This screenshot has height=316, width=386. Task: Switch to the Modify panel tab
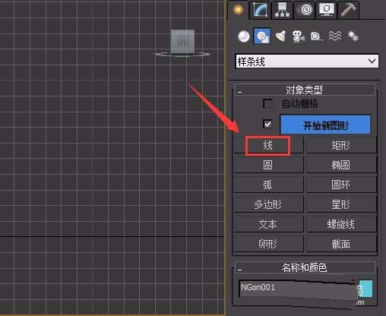coord(260,10)
